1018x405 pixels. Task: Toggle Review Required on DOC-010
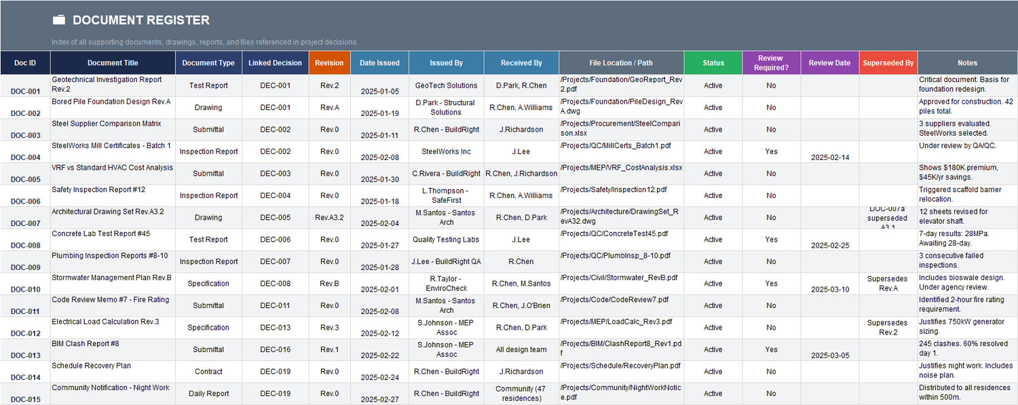(x=770, y=284)
